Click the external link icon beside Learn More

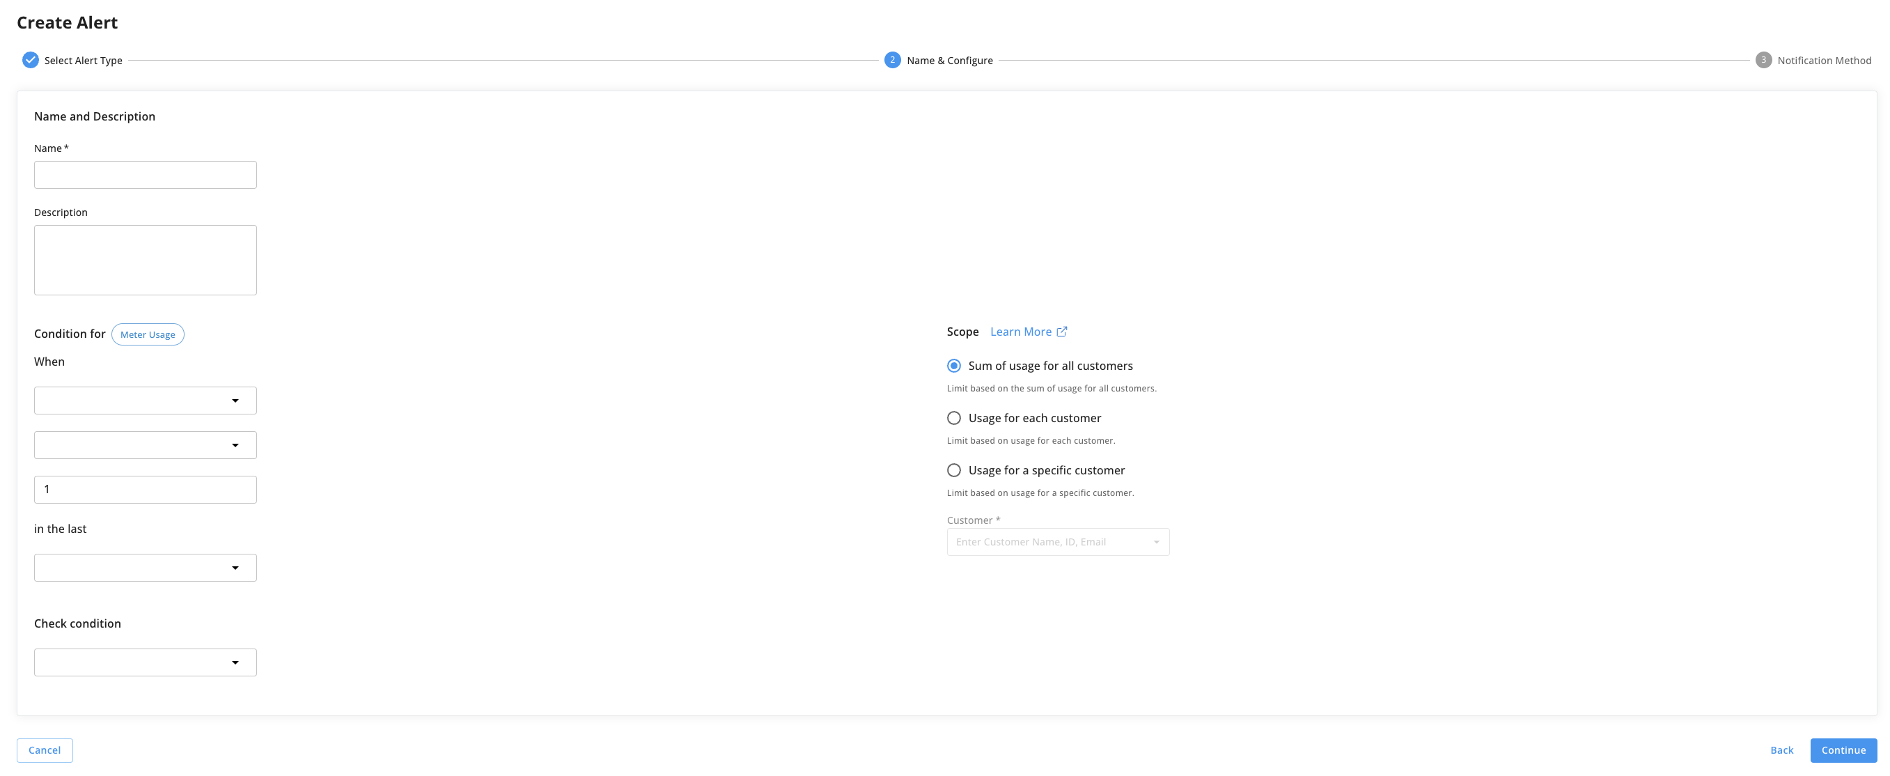click(x=1062, y=332)
